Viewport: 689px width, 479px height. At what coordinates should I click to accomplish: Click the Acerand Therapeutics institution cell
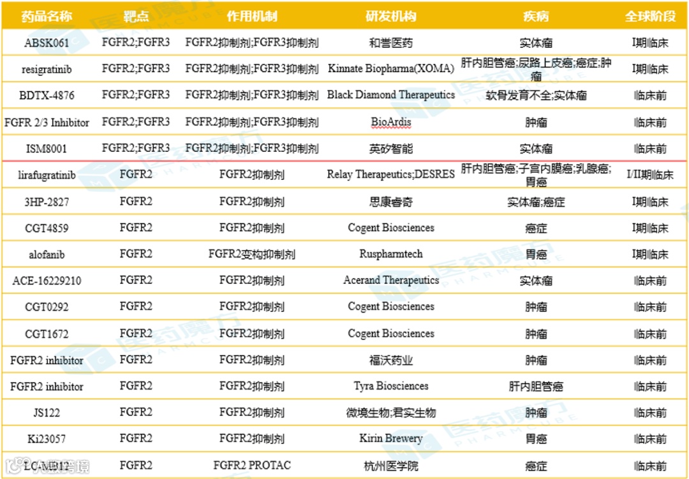[x=390, y=280]
